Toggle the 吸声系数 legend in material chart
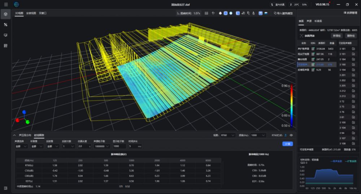The width and height of the screenshot is (361, 194). pyautogui.click(x=336, y=161)
